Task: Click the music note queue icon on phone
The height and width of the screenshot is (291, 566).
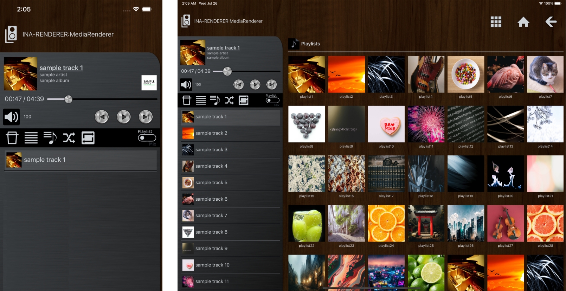Action: pos(50,138)
